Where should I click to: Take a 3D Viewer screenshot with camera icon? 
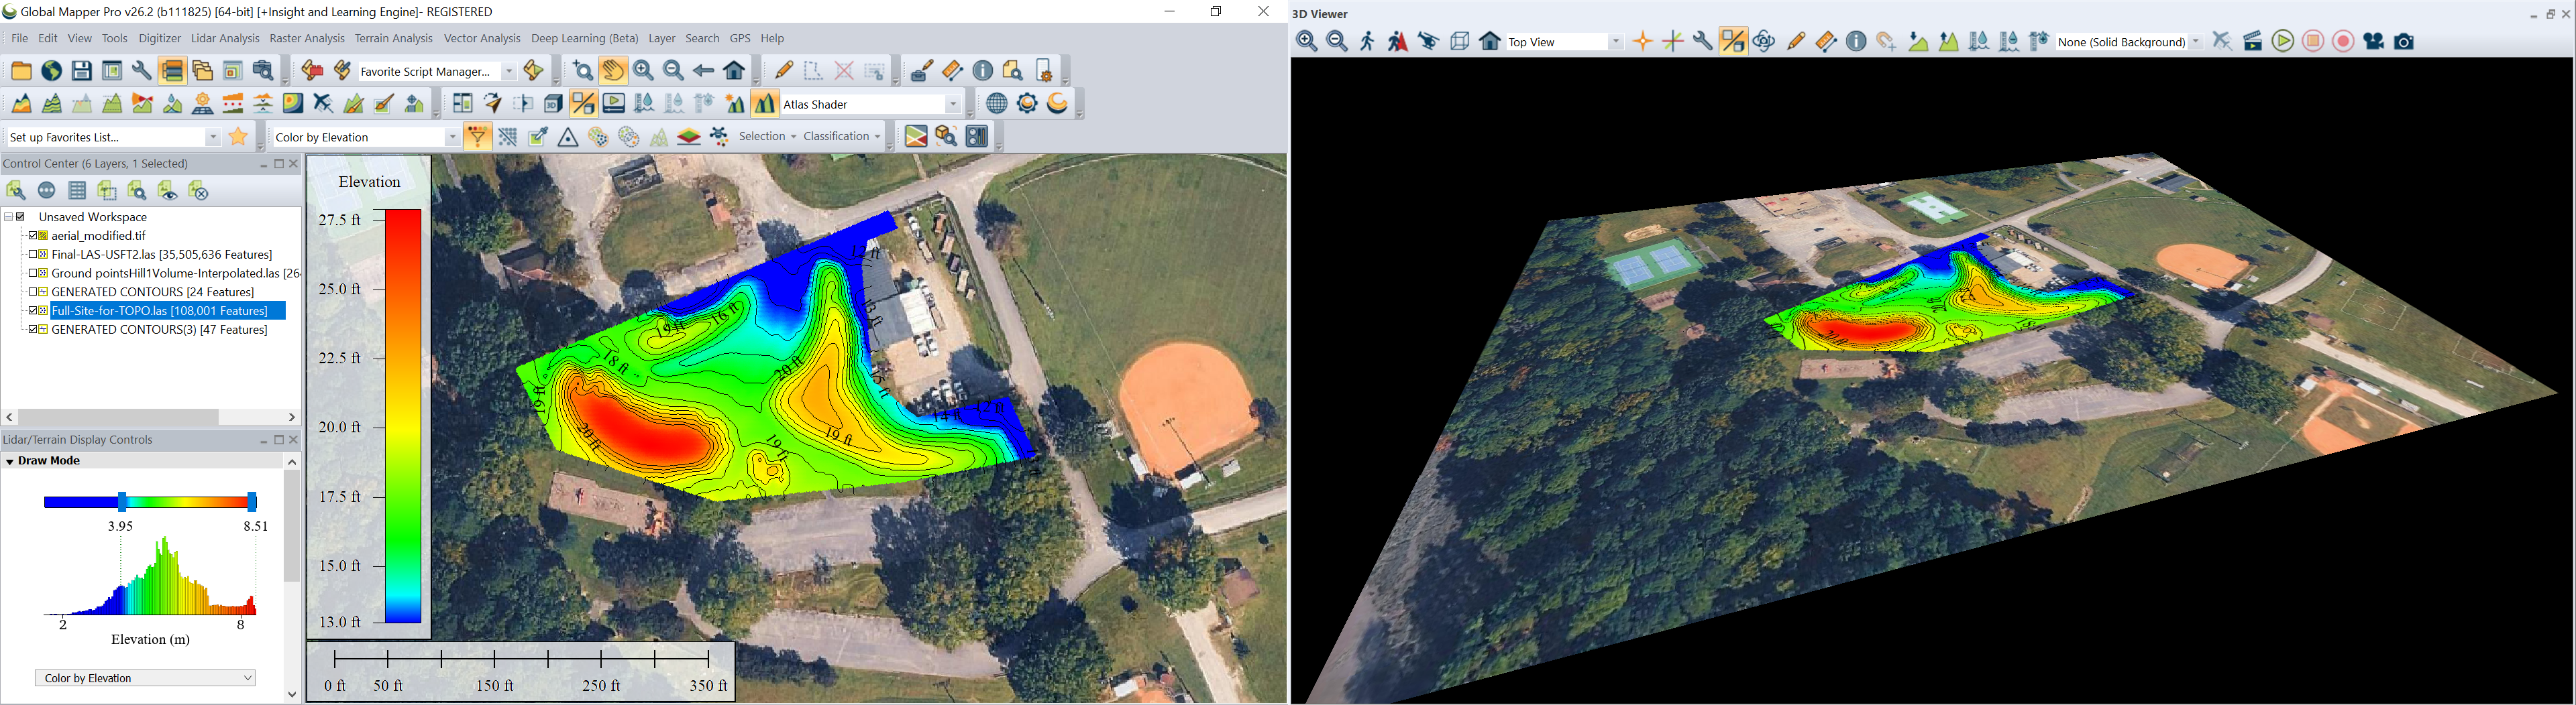2405,42
